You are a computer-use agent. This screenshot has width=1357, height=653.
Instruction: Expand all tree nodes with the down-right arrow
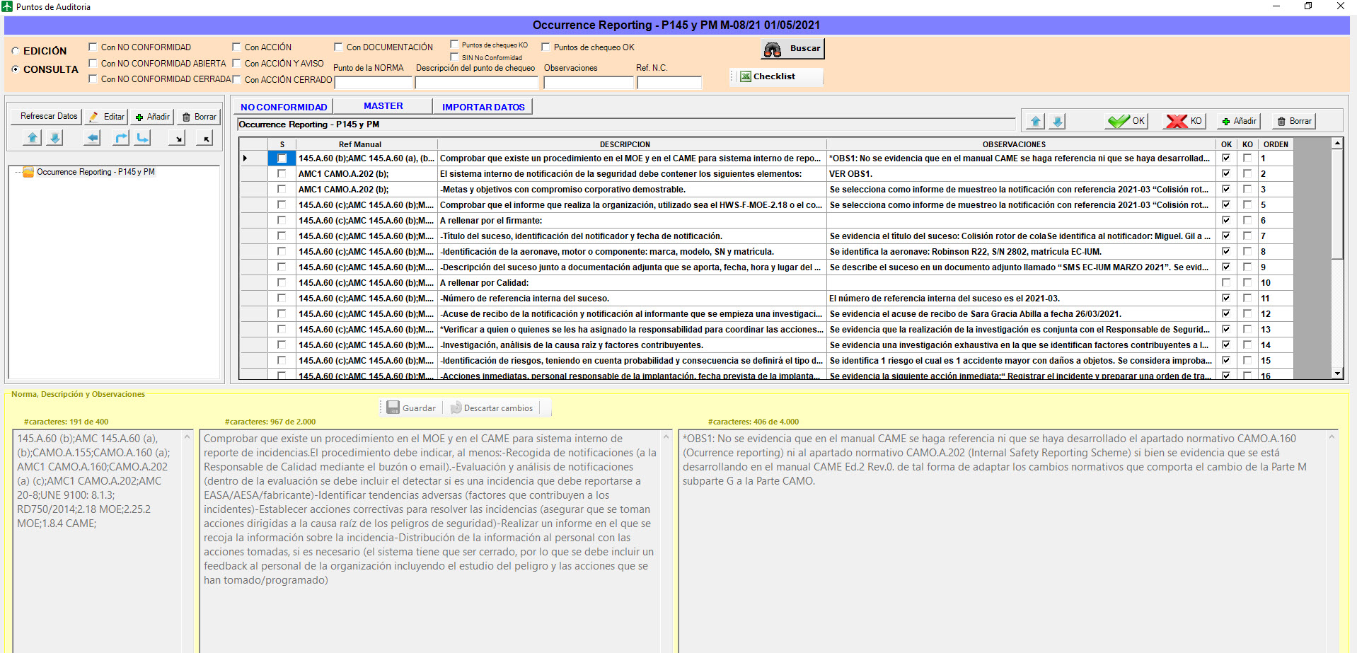tap(178, 139)
